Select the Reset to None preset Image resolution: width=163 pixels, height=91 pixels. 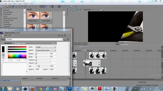(x=33, y=21)
